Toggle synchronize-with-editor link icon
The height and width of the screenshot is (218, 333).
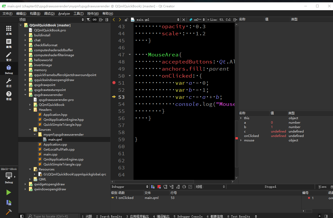[95, 20]
